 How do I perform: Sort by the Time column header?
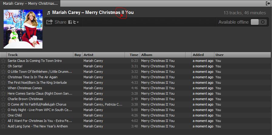pos(132,55)
